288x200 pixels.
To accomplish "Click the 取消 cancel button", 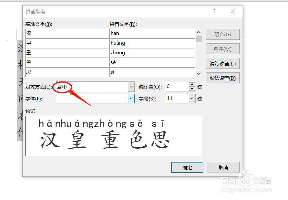I will tap(223, 167).
